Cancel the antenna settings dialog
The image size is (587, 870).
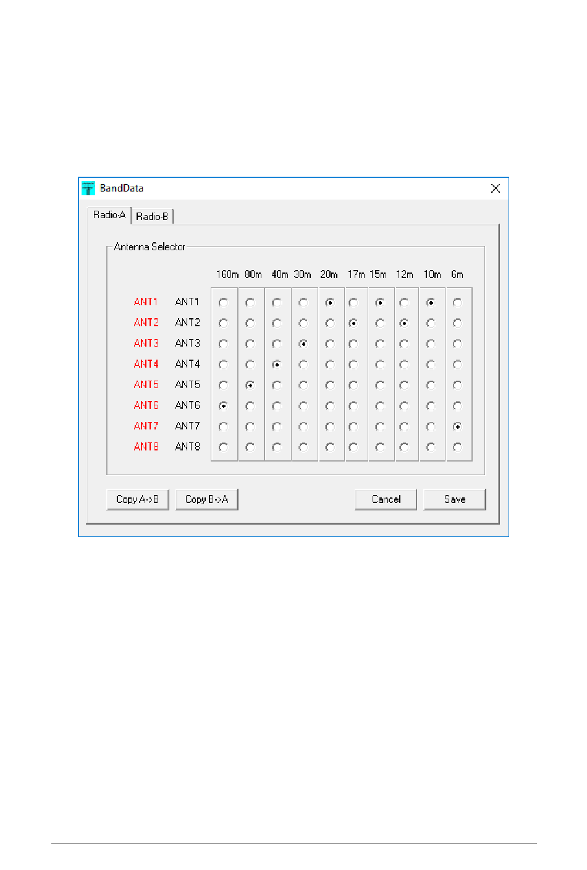coord(386,499)
